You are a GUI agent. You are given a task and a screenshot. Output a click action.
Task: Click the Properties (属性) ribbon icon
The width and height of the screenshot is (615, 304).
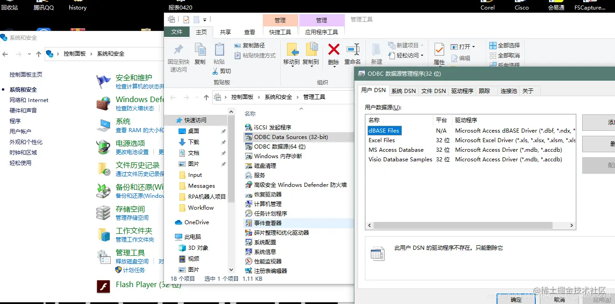[x=439, y=49]
